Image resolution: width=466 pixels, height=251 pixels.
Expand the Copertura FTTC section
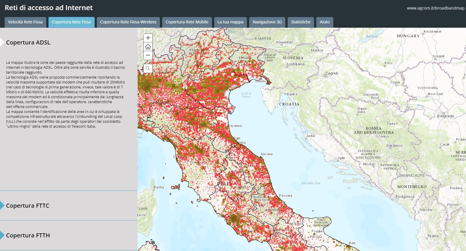click(x=27, y=206)
